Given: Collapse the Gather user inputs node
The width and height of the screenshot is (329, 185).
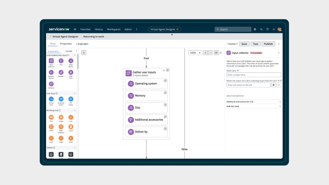Looking at the screenshot, I should point(163,70).
